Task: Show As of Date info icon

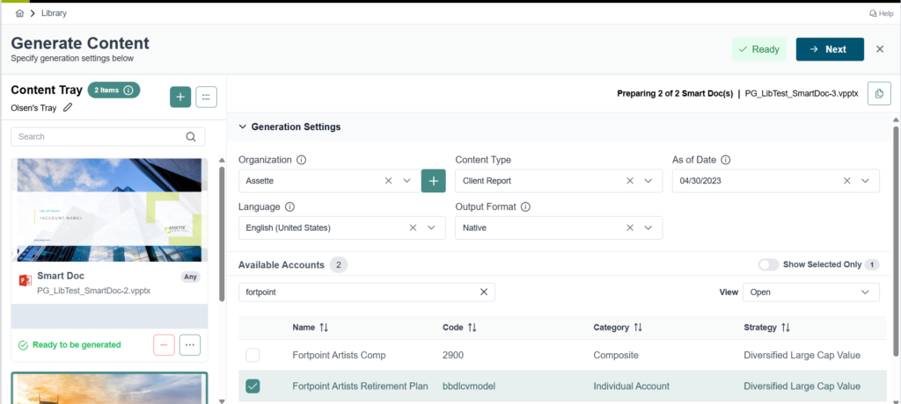Action: 726,160
